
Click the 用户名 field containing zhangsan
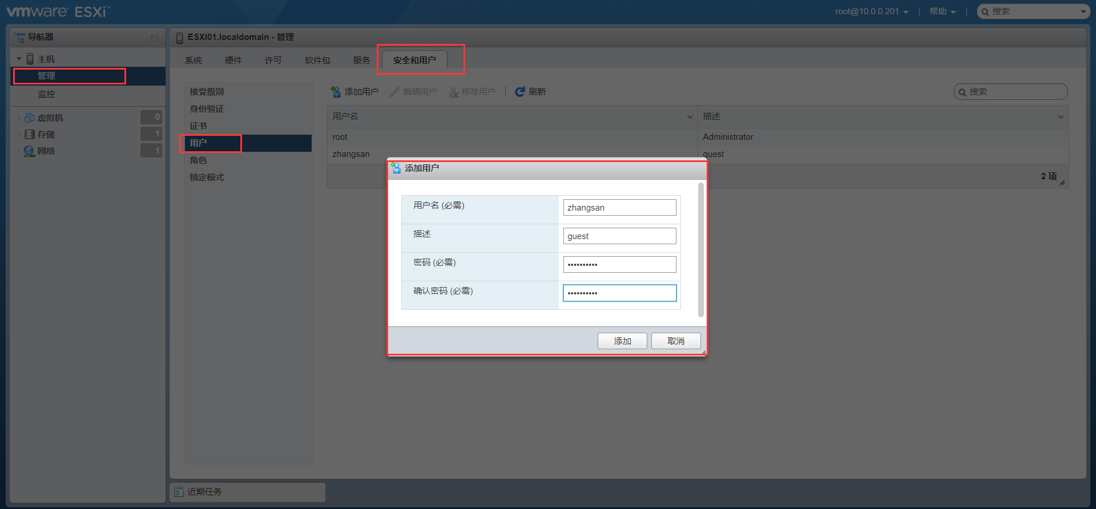click(x=620, y=208)
